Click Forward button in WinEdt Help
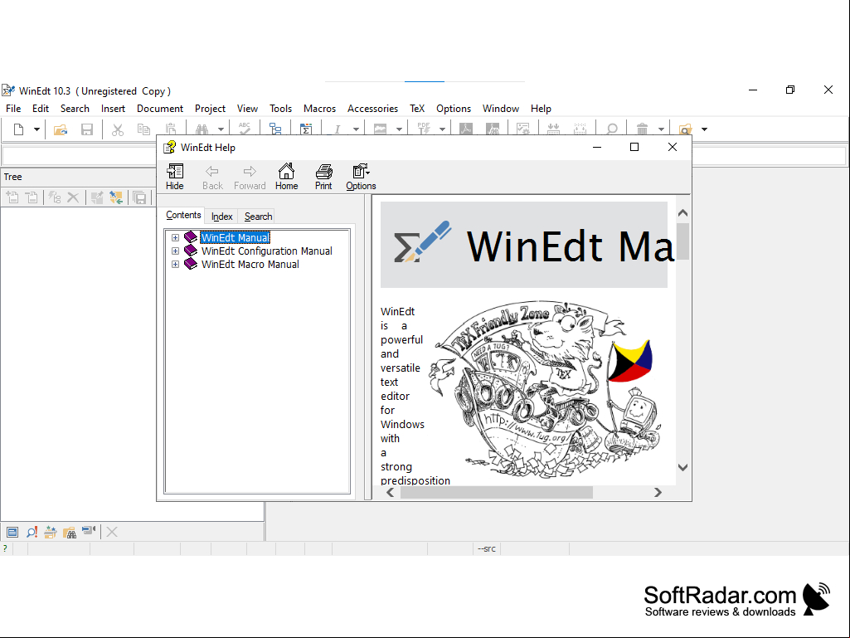Image resolution: width=850 pixels, height=638 pixels. pos(250,177)
